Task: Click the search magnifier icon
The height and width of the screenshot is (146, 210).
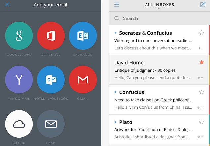Action: click(117, 18)
